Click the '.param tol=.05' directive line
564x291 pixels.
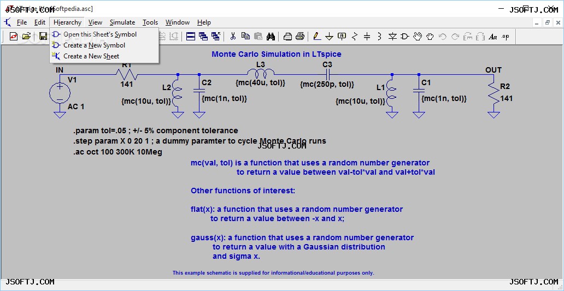click(x=155, y=131)
